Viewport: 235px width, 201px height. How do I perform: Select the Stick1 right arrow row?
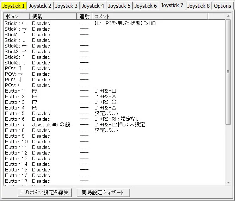point(114,29)
